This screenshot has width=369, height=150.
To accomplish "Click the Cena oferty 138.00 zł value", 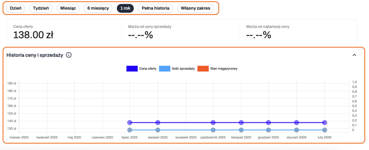I will 33,35.
